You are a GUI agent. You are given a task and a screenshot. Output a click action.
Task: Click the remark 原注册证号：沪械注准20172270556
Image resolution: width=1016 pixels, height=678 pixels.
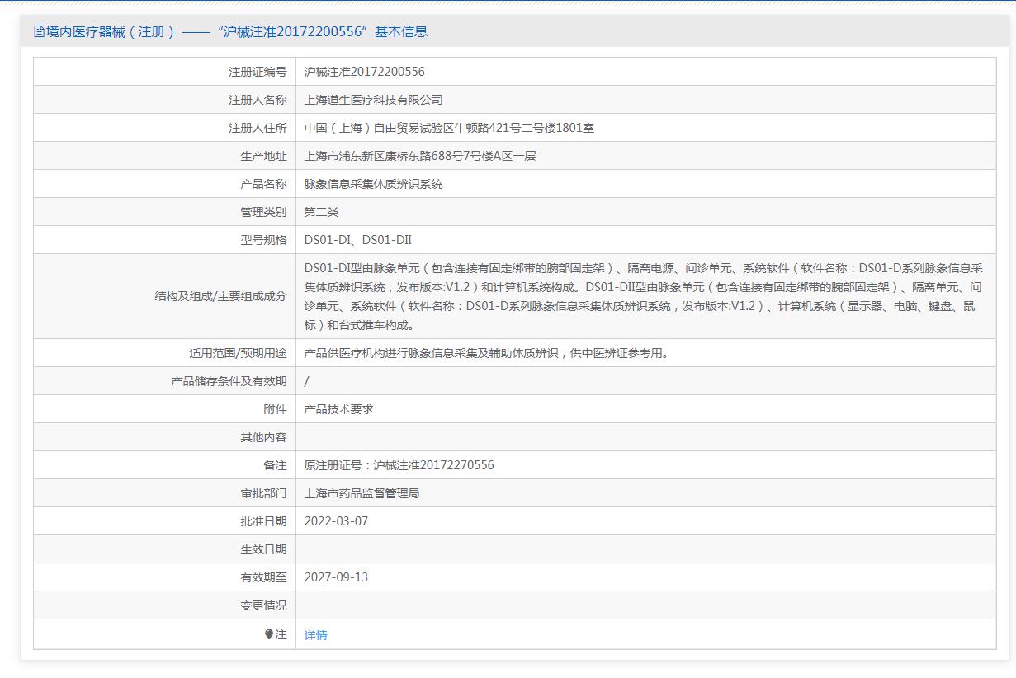tap(399, 465)
